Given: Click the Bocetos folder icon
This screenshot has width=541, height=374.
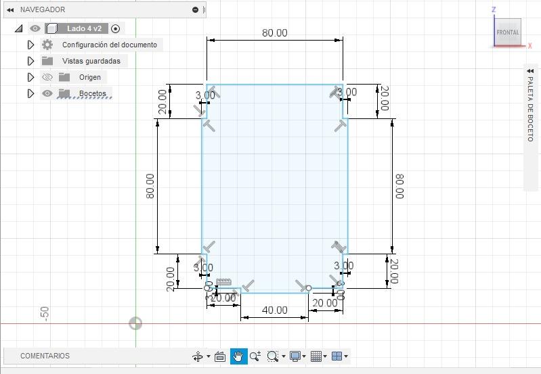Looking at the screenshot, I should [x=64, y=93].
